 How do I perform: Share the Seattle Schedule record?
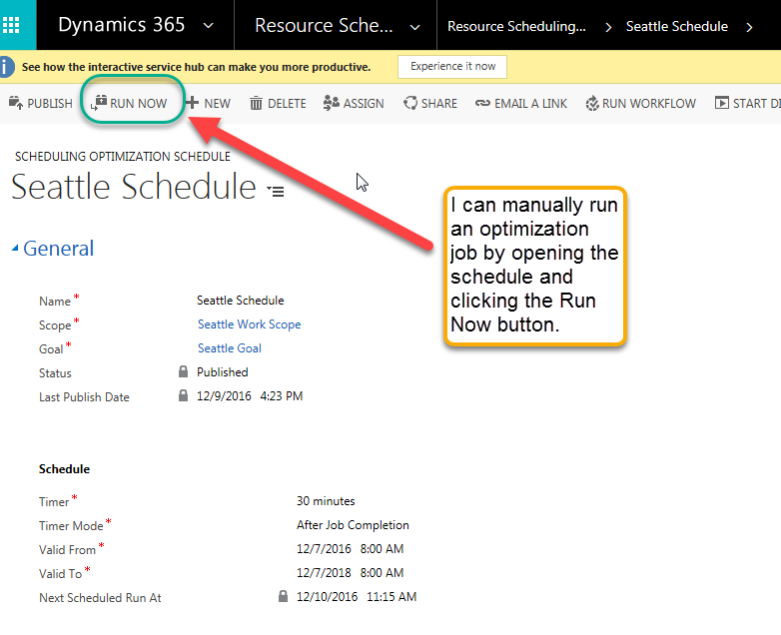pos(430,103)
